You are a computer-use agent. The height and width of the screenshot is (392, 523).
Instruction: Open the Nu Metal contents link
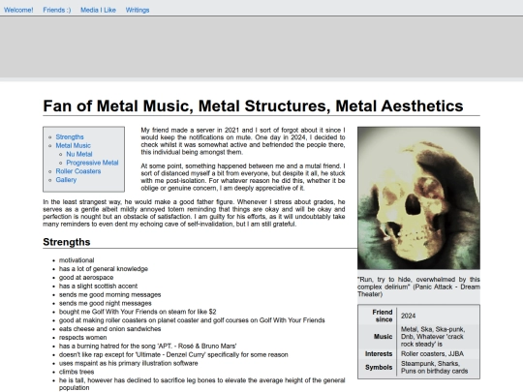pyautogui.click(x=79, y=154)
